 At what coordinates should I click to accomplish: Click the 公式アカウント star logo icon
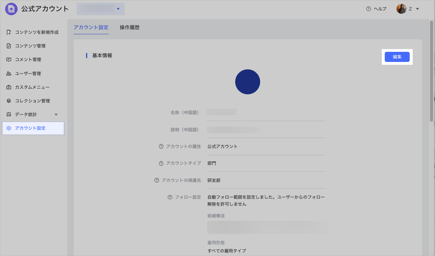pyautogui.click(x=11, y=9)
